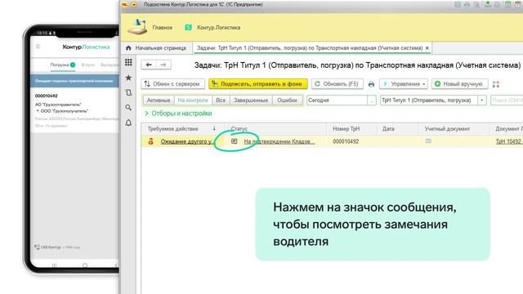Click the Учетный документ cell icon
The width and height of the screenshot is (523, 294).
428,141
